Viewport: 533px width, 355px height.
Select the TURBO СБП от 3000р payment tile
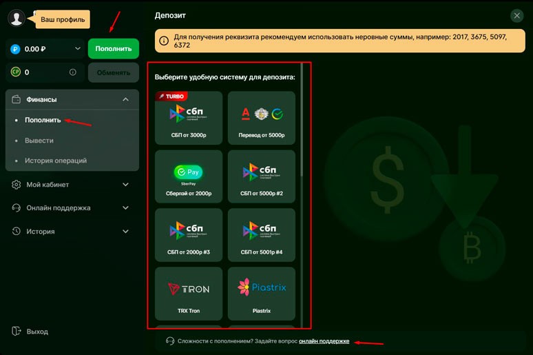189,117
